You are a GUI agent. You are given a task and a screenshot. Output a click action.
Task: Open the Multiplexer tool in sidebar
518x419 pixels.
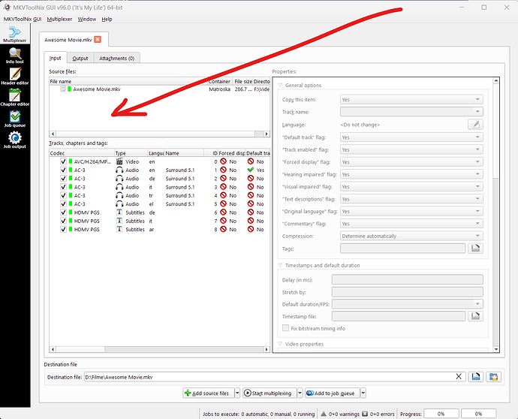click(15, 34)
